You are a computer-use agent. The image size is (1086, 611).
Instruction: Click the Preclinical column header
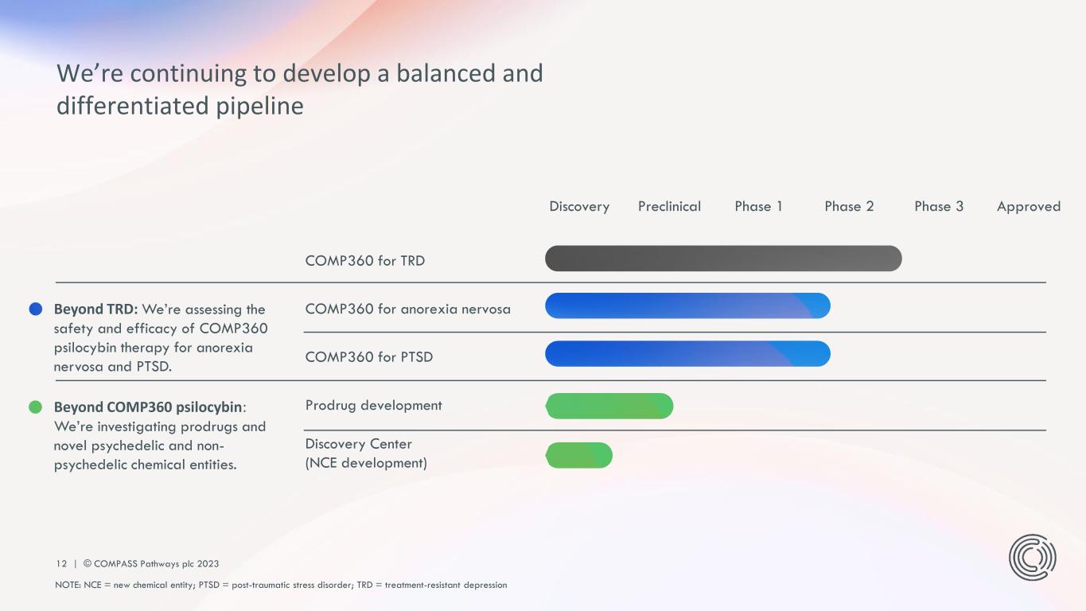[x=669, y=207]
